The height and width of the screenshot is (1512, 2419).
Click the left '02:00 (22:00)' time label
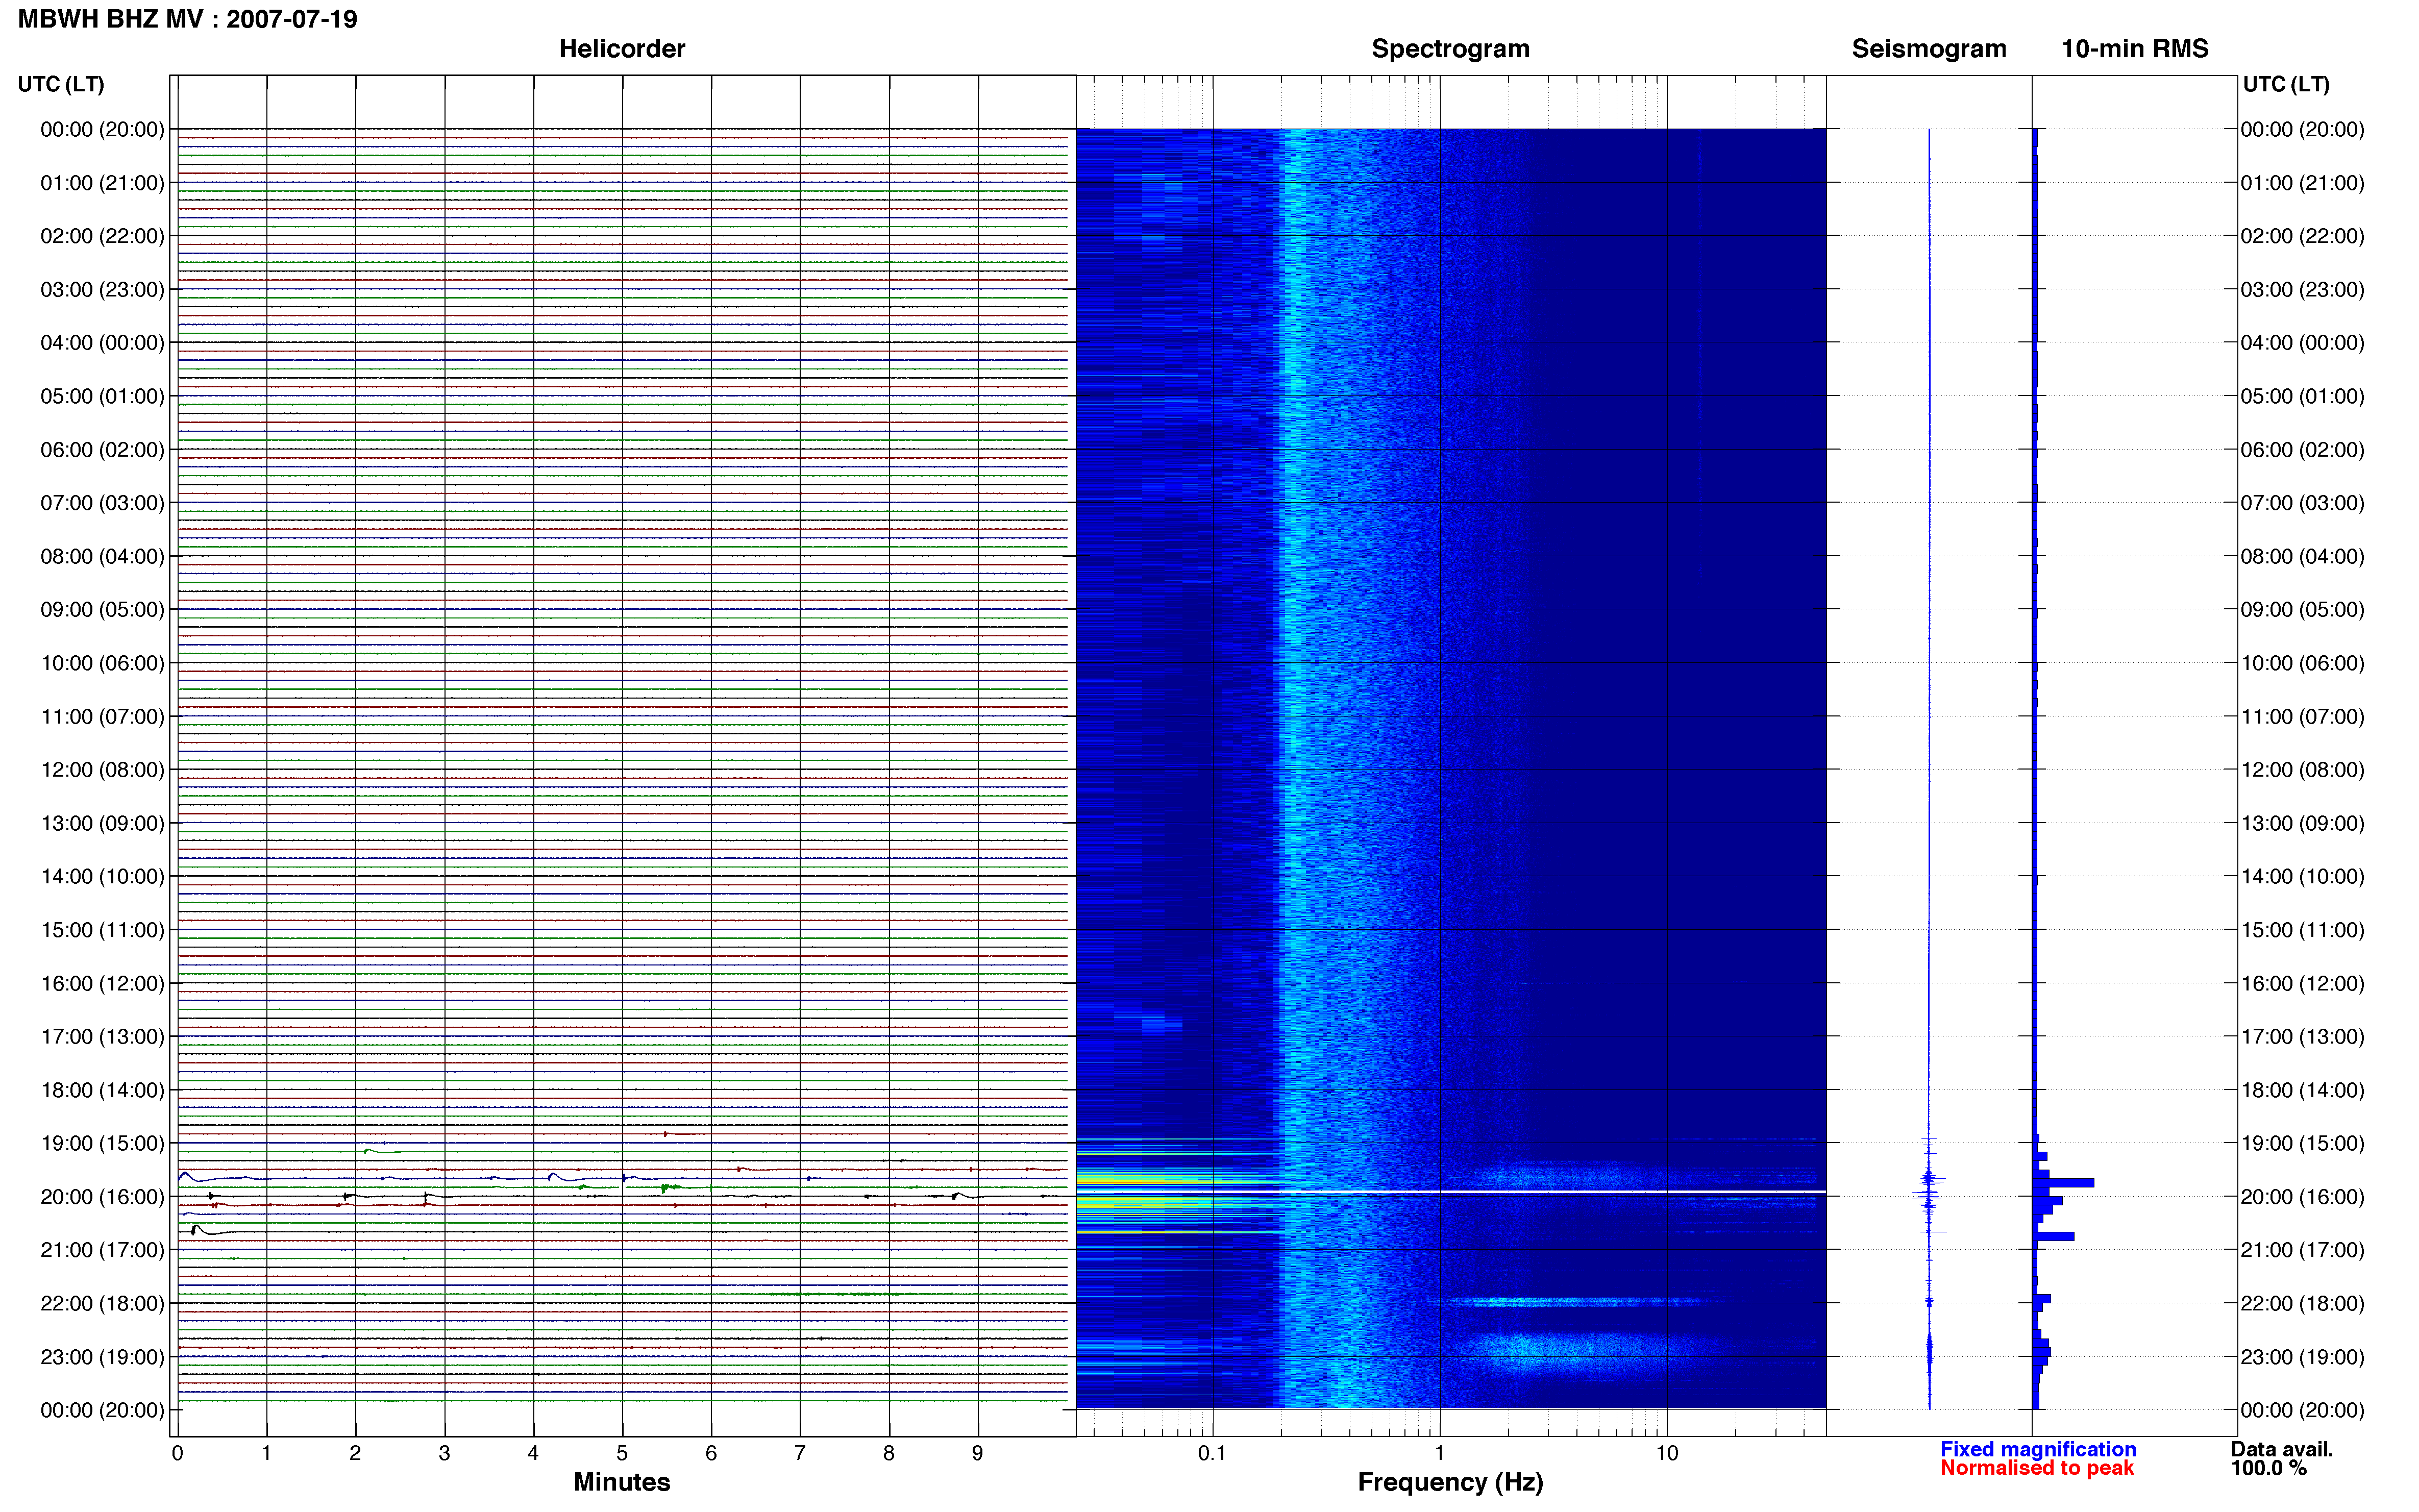pyautogui.click(x=102, y=236)
